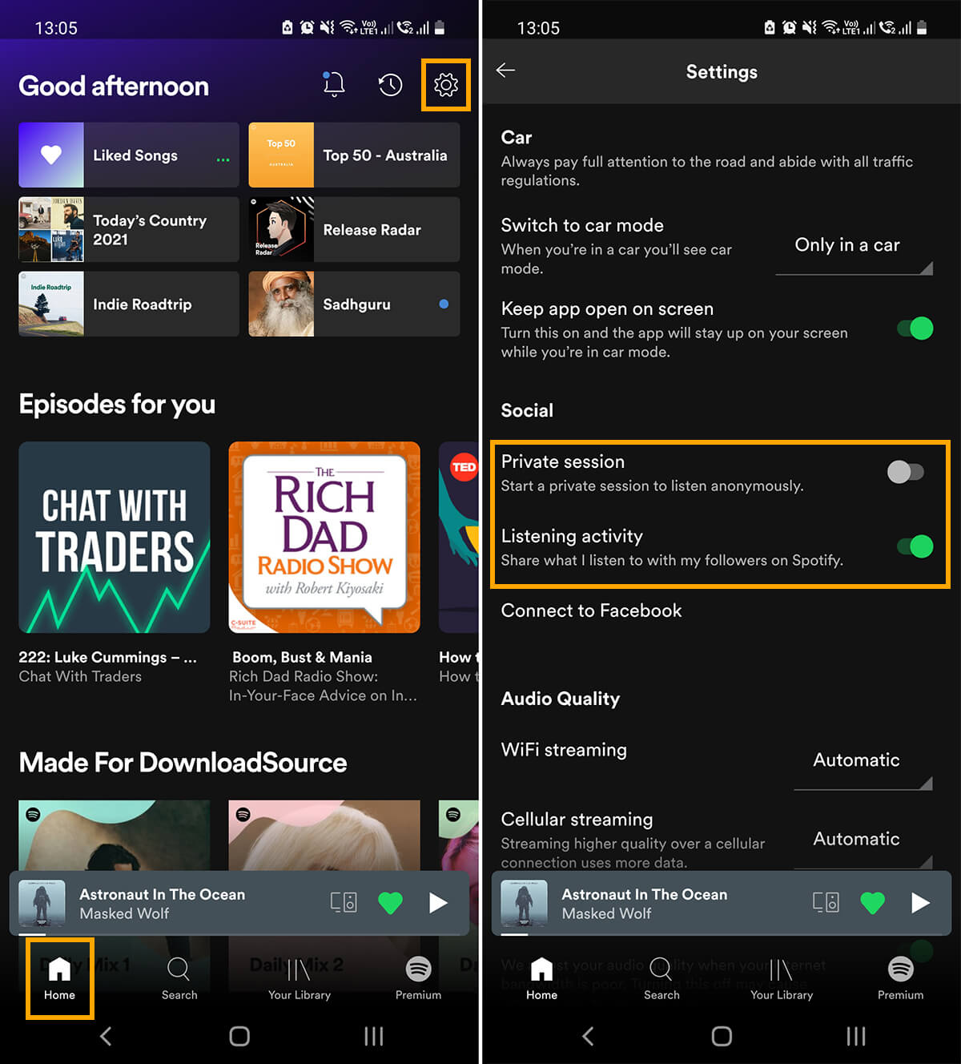Unlike current song via green heart on Home screen
The width and height of the screenshot is (961, 1064).
[390, 903]
